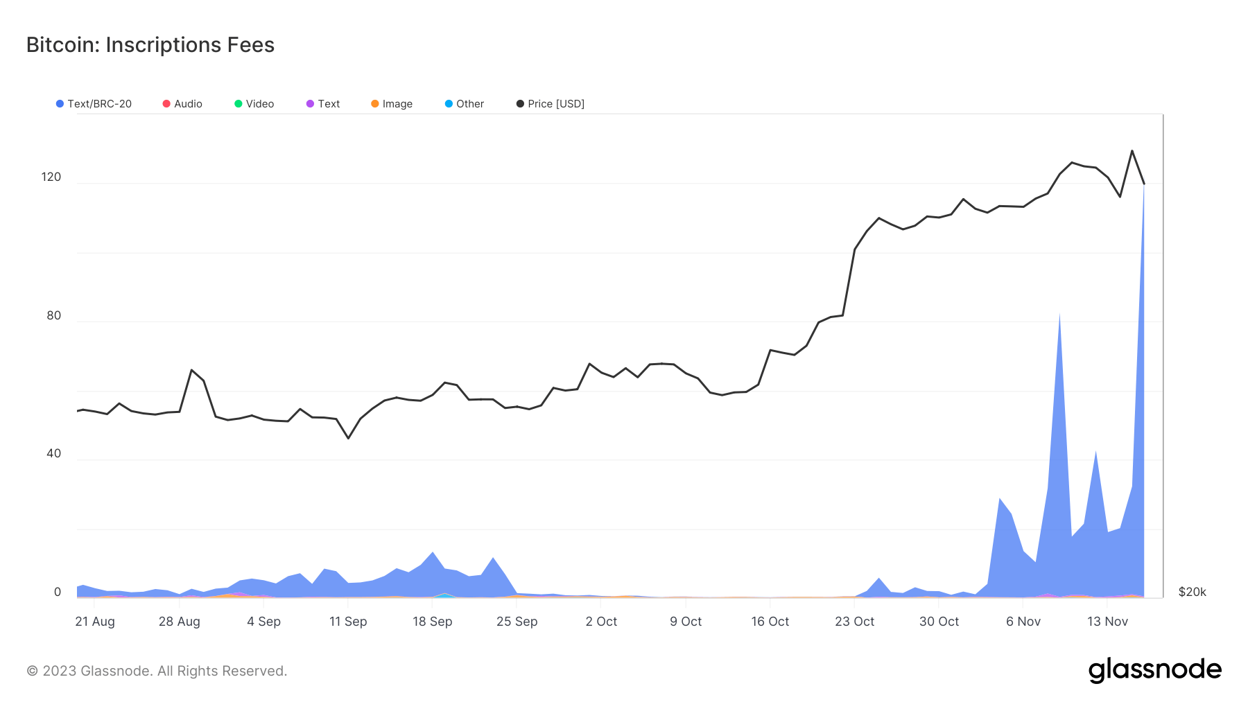Click the 120 value on the y-axis
Viewport: 1248px width, 702px height.
51,177
